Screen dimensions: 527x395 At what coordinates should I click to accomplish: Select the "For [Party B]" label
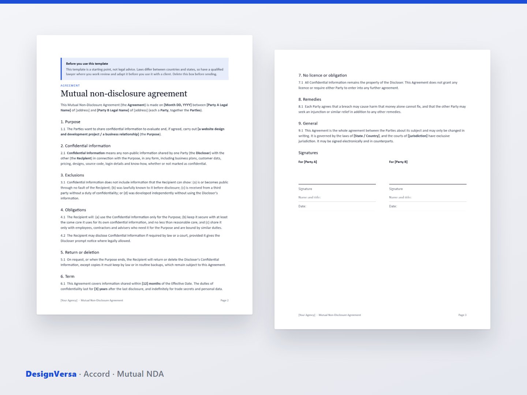[398, 162]
